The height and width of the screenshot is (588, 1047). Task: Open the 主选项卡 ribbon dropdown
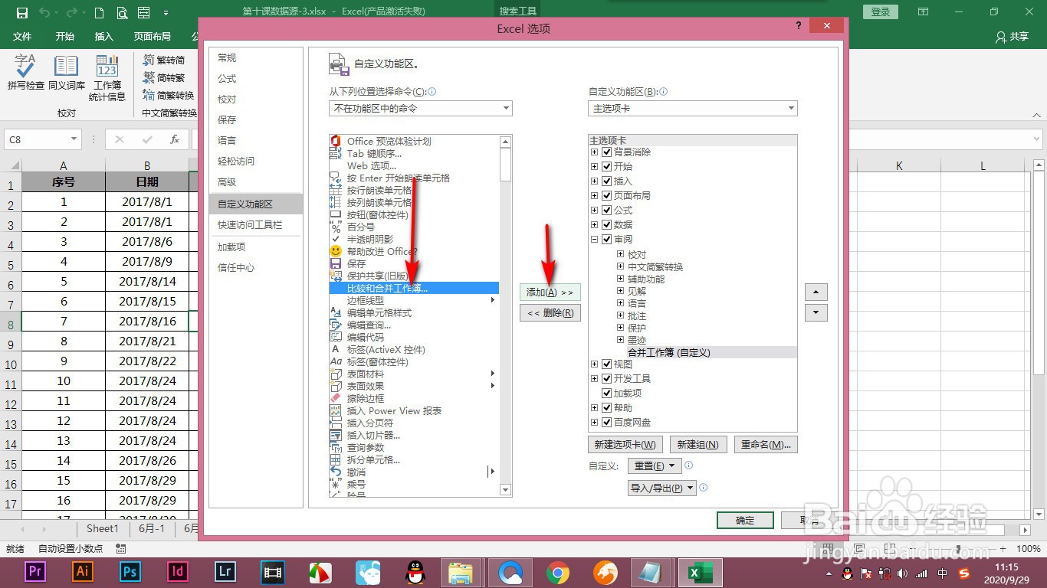coord(693,109)
